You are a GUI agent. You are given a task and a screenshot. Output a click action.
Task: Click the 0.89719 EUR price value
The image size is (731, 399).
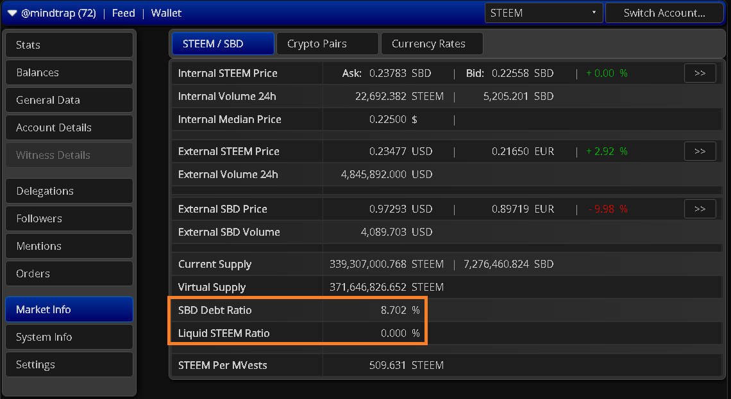523,209
